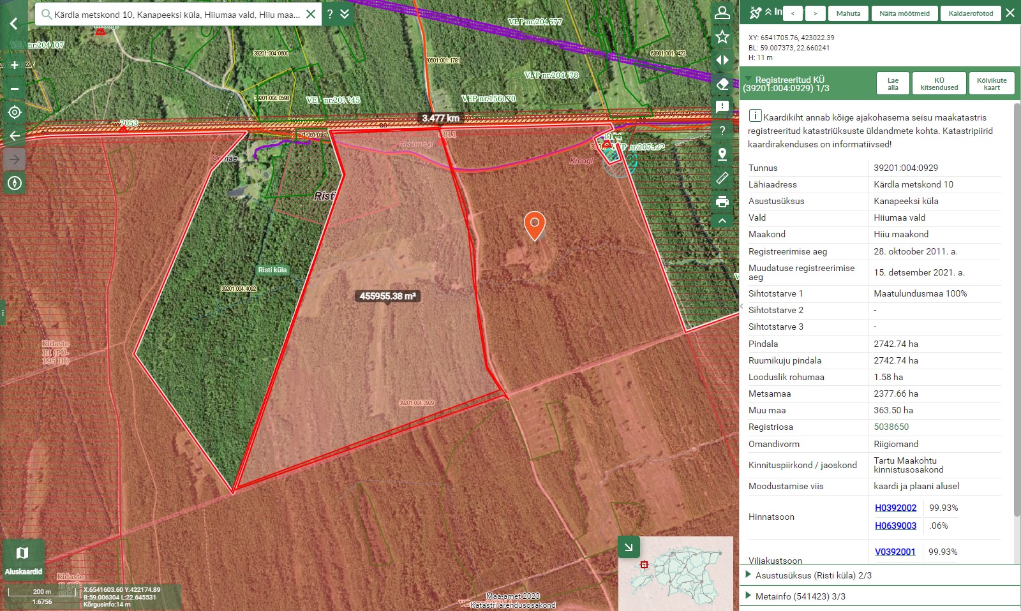The image size is (1021, 611).
Task: Reset map orientation with compass icon
Action: click(x=14, y=183)
